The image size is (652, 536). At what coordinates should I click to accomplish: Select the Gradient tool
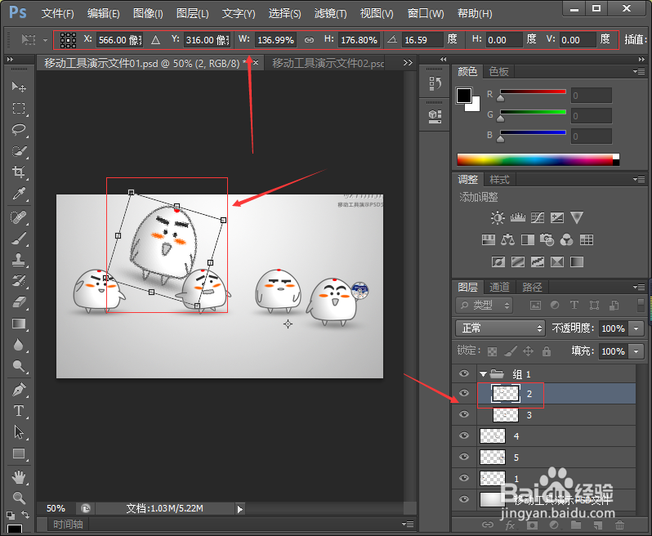coord(18,324)
